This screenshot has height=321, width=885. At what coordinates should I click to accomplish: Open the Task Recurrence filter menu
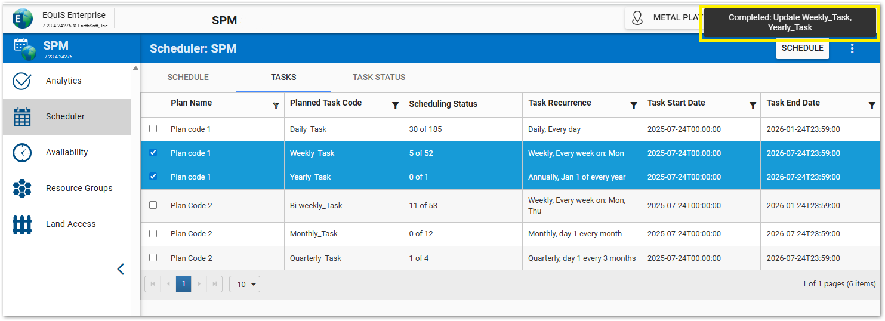(634, 106)
